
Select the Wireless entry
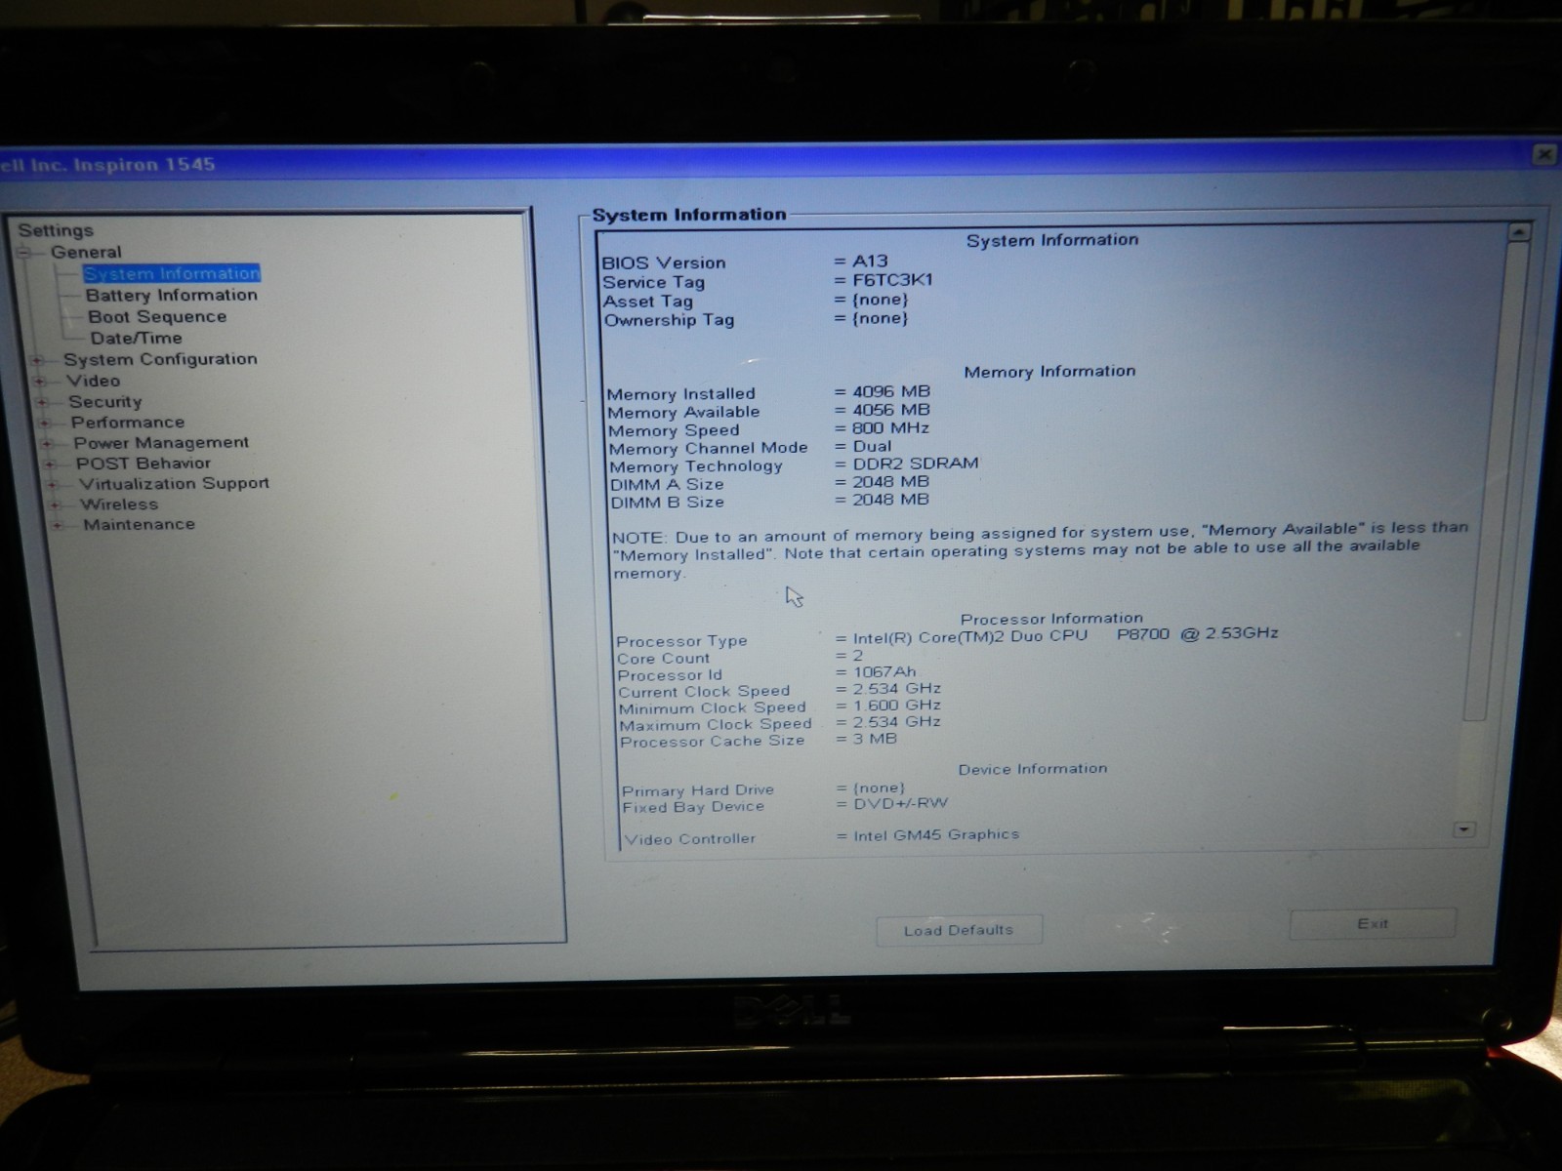119,504
